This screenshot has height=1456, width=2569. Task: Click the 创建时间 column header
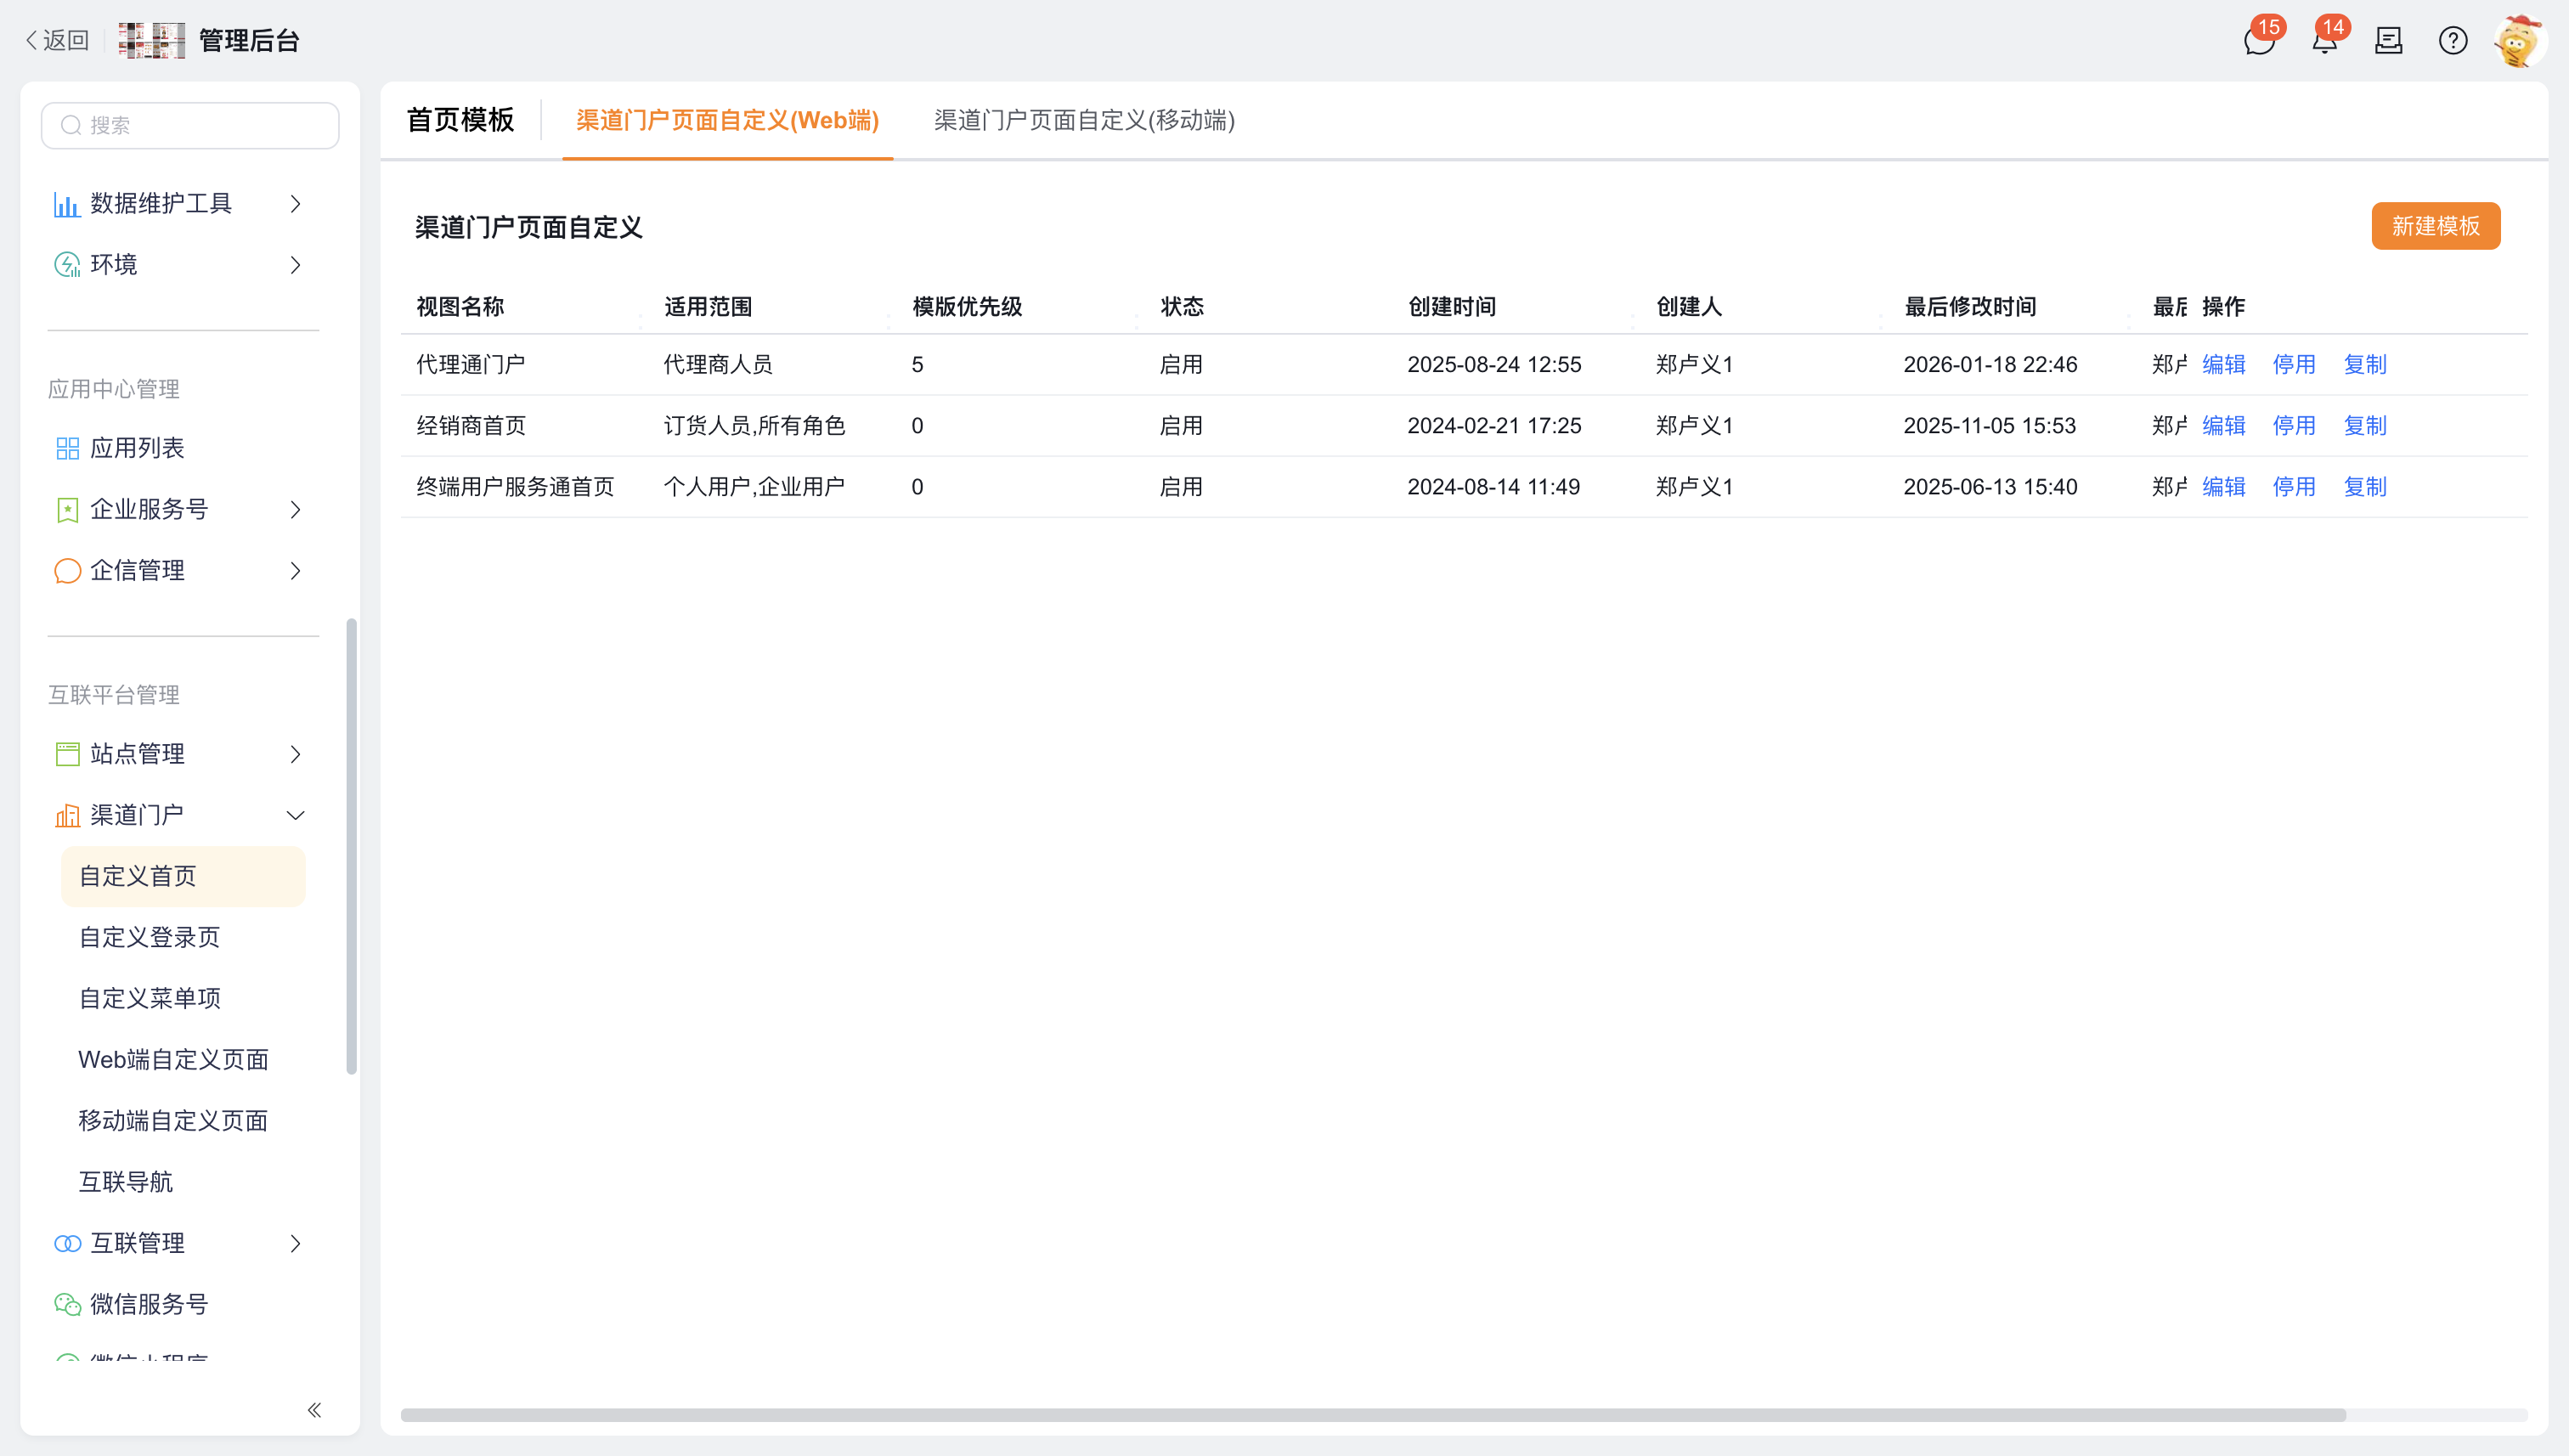click(x=1452, y=307)
